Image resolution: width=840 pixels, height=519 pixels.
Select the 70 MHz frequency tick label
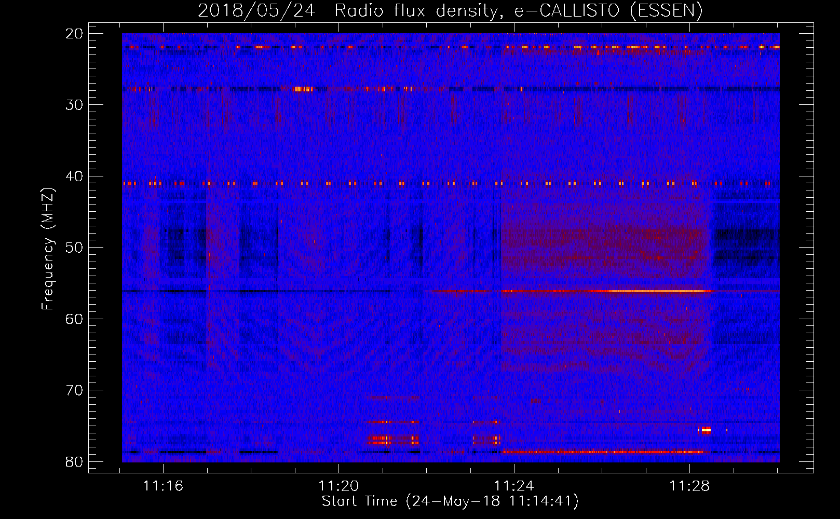click(x=75, y=390)
